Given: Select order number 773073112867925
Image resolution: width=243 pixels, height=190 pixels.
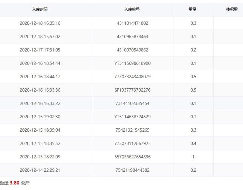Looking at the screenshot, I should coord(132,143).
